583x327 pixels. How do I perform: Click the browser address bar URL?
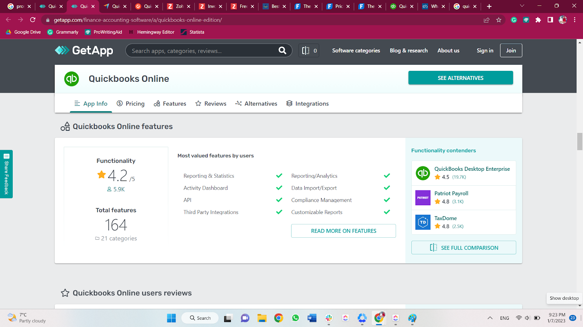coord(138,20)
